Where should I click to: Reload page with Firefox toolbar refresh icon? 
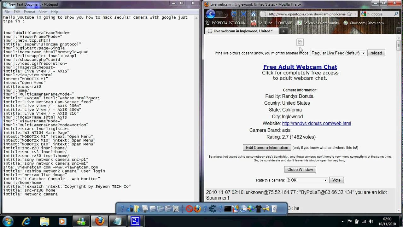tap(233, 14)
